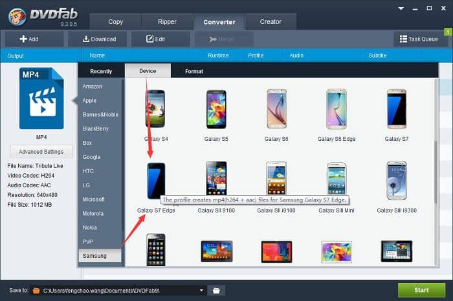Select Amazon in the brand list
The image size is (453, 301).
point(100,86)
